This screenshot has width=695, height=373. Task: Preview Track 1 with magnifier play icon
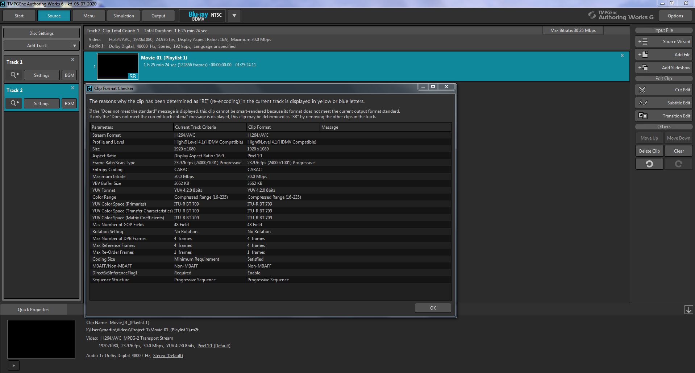point(14,75)
